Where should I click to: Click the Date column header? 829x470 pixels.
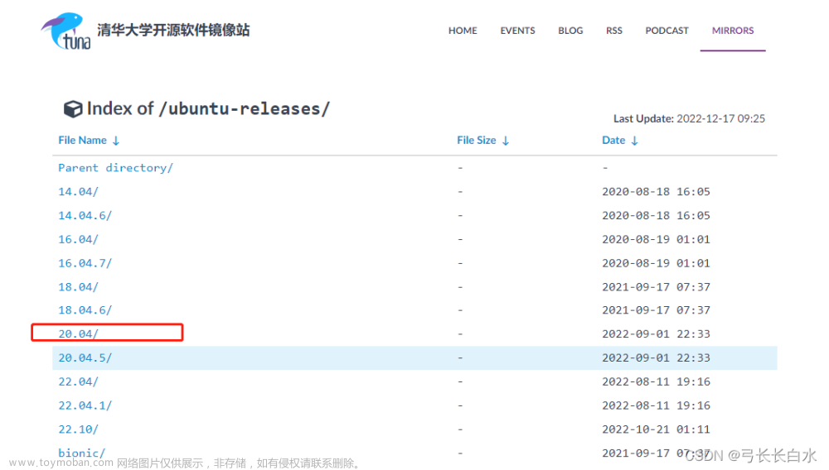click(x=613, y=141)
